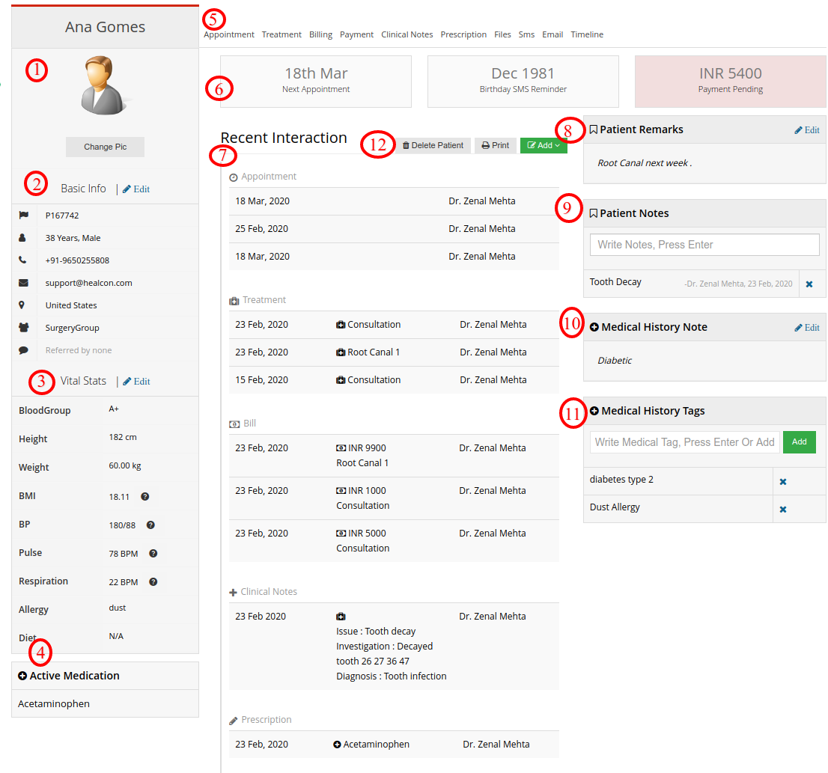Click the pencil icon beside Prescription heading
The width and height of the screenshot is (828, 773).
(x=234, y=721)
